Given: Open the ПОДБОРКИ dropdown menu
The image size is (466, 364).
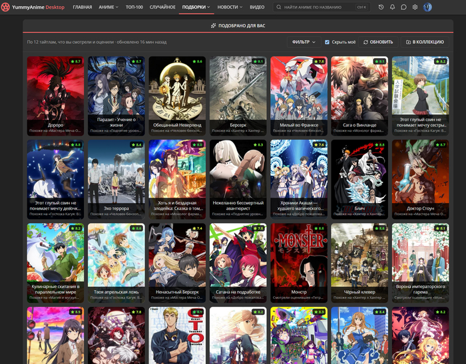Looking at the screenshot, I should [x=196, y=7].
